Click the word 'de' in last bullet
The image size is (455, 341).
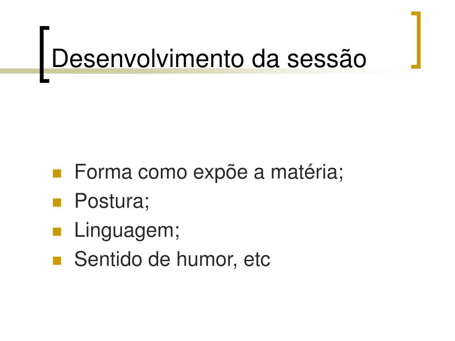[x=160, y=259]
